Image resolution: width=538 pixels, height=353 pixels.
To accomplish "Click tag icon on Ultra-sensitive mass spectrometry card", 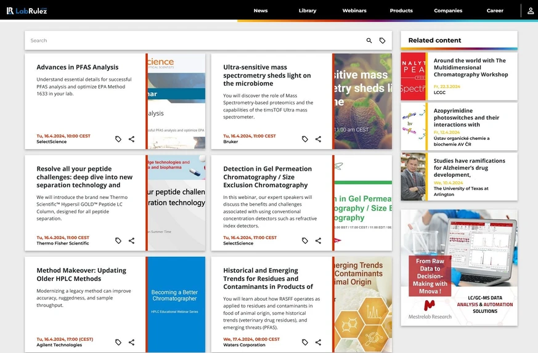I will coord(305,139).
